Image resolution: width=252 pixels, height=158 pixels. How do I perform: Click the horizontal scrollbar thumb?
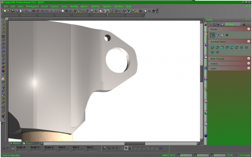click(x=135, y=143)
